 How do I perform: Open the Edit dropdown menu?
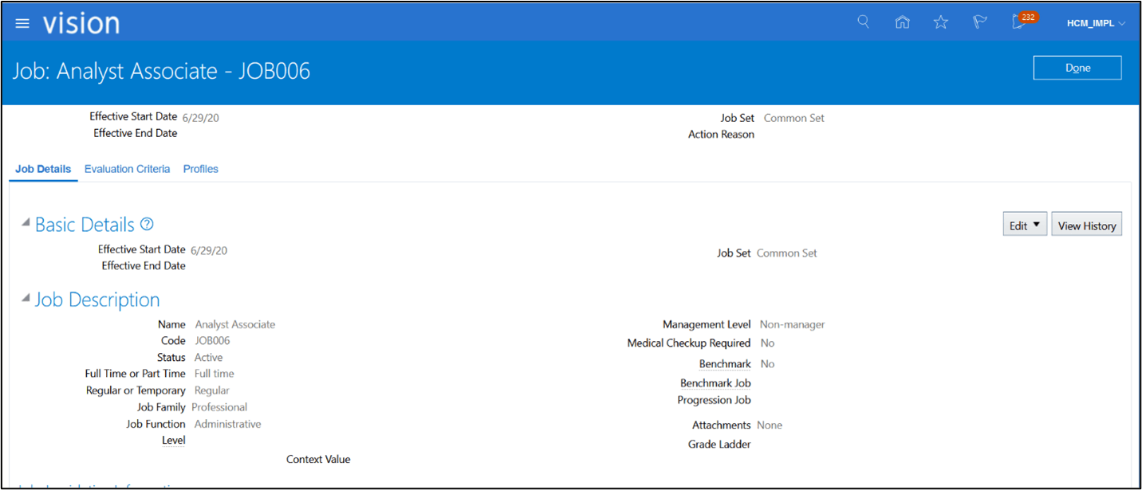pyautogui.click(x=1024, y=224)
